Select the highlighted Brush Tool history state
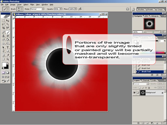 (x=150, y=72)
